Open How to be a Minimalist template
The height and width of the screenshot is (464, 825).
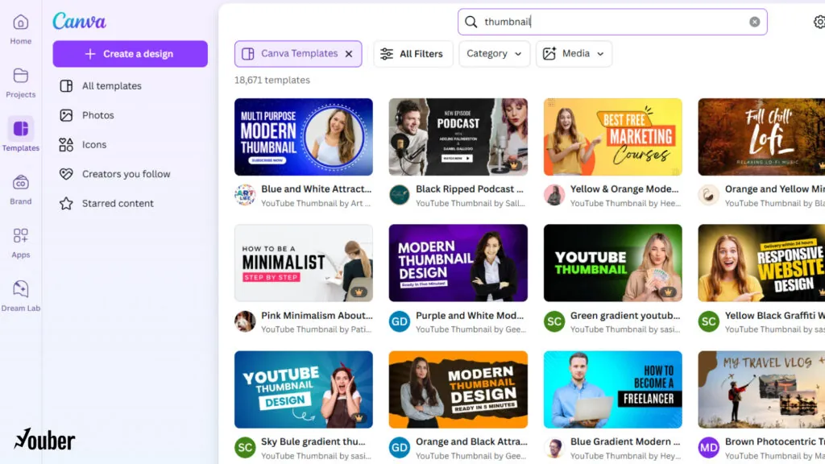point(304,263)
